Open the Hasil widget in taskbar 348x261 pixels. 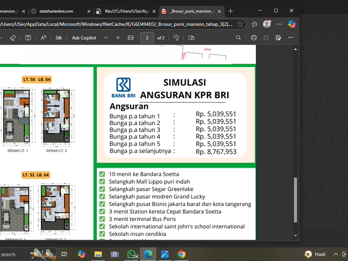(x=315, y=254)
